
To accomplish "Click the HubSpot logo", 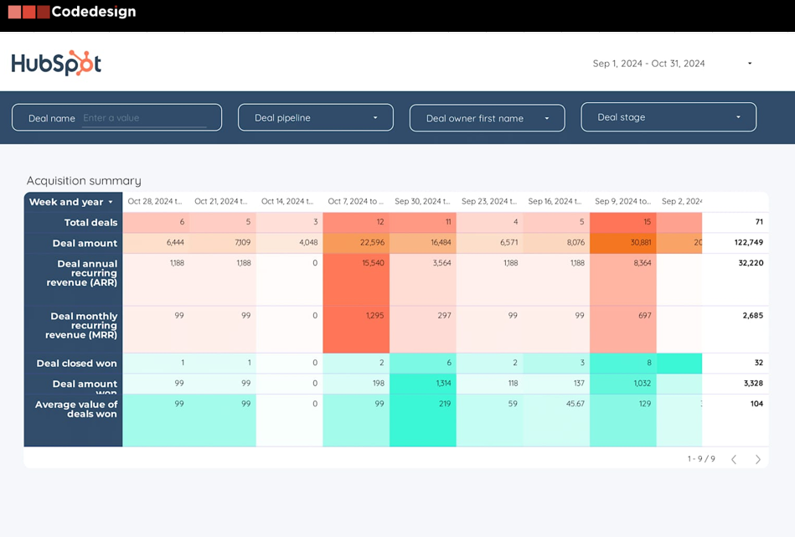I will pos(56,64).
